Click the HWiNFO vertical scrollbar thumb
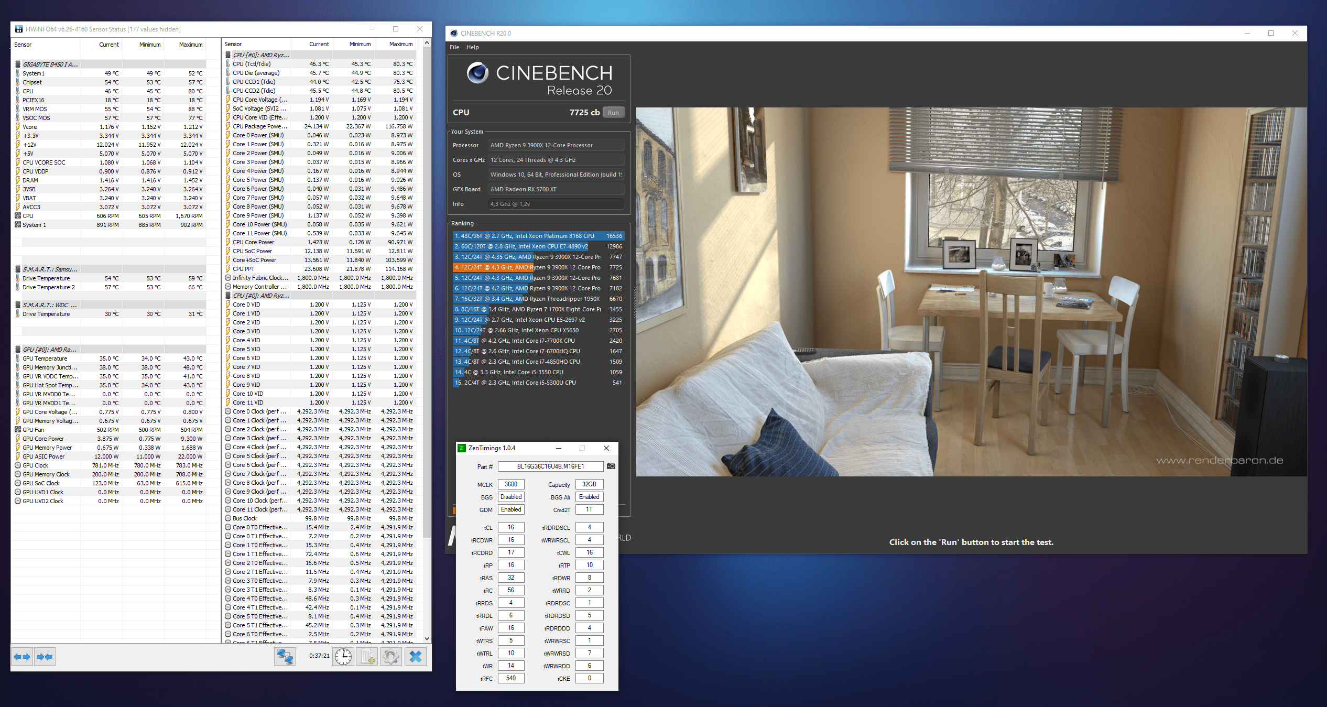 (x=427, y=292)
